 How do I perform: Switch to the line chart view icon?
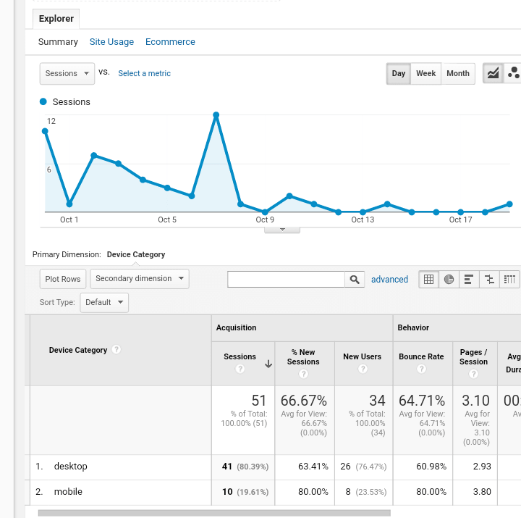point(493,73)
